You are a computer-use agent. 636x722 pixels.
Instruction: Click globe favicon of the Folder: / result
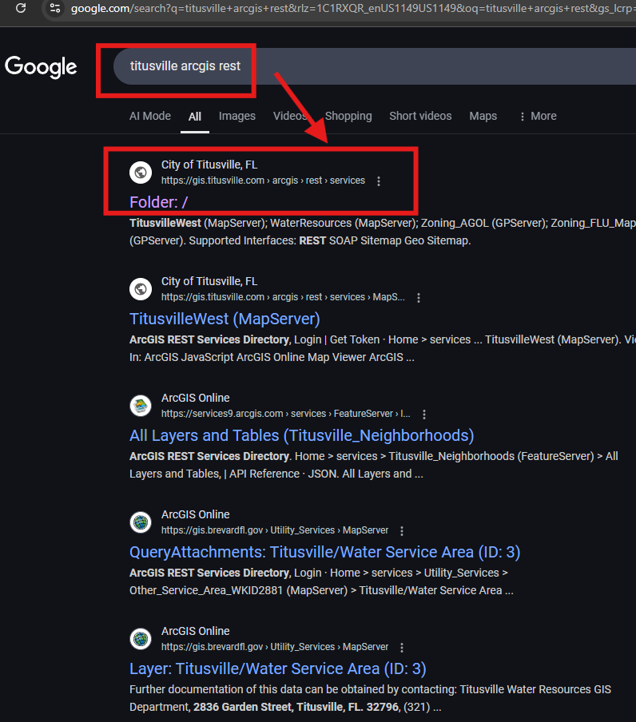pos(141,173)
